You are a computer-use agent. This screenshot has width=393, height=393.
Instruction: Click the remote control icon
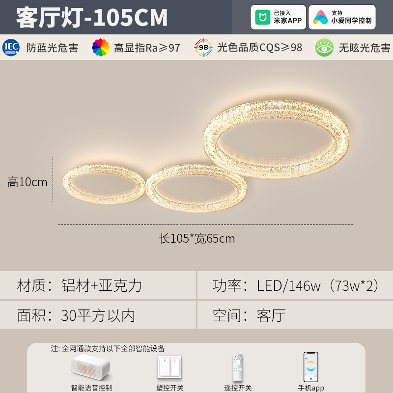[x=238, y=367]
